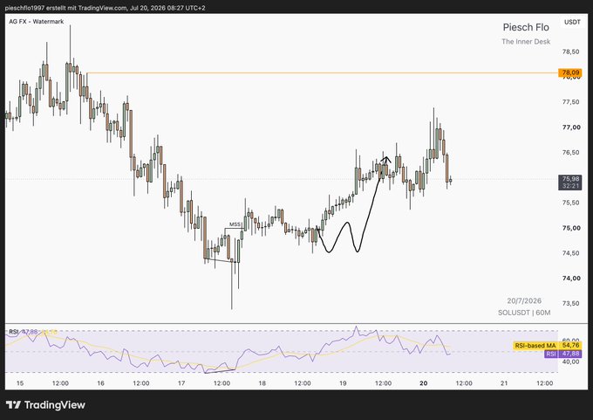
Task: Click the 73,50 price axis label
Action: (x=570, y=303)
